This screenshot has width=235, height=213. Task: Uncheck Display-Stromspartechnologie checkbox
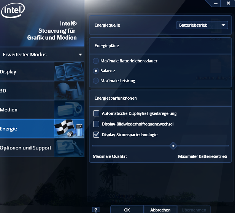96,135
